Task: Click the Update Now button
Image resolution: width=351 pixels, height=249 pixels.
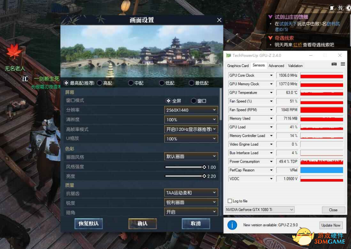Action: [x=331, y=225]
